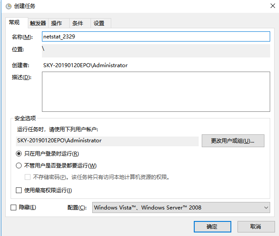Switch to the 条件 tab
The height and width of the screenshot is (236, 279).
(80, 23)
